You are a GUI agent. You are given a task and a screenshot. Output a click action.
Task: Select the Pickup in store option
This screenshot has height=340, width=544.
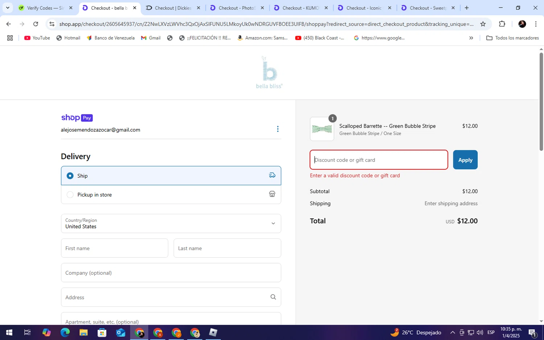point(171,195)
